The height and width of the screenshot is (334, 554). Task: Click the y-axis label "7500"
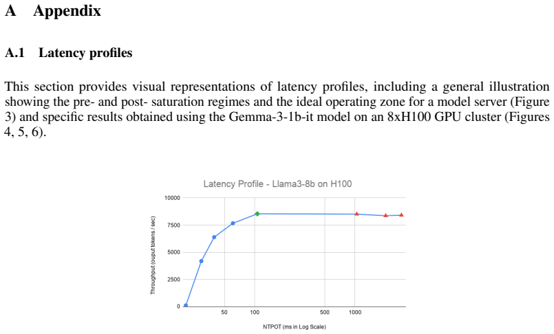tap(173, 225)
